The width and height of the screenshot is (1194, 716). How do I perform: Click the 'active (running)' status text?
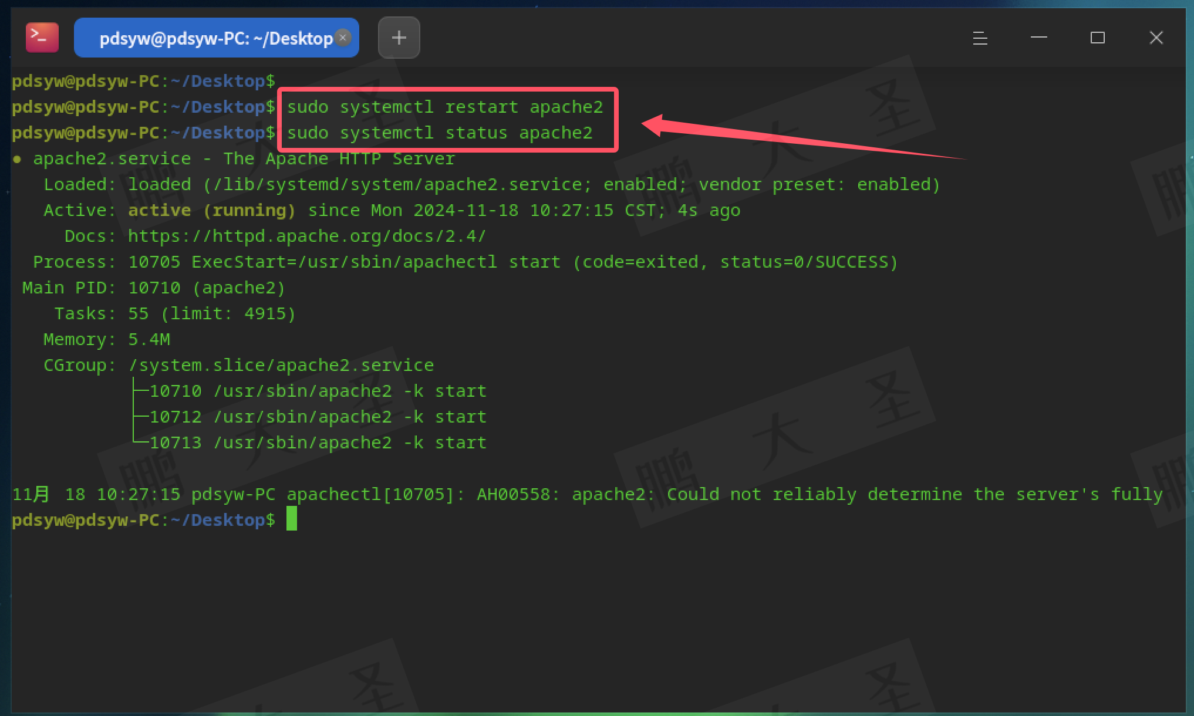tap(212, 210)
